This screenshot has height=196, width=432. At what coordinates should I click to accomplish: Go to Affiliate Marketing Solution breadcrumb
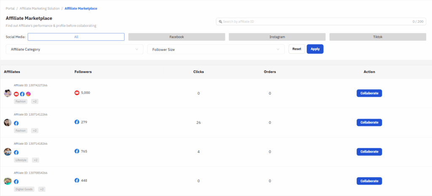pos(40,8)
